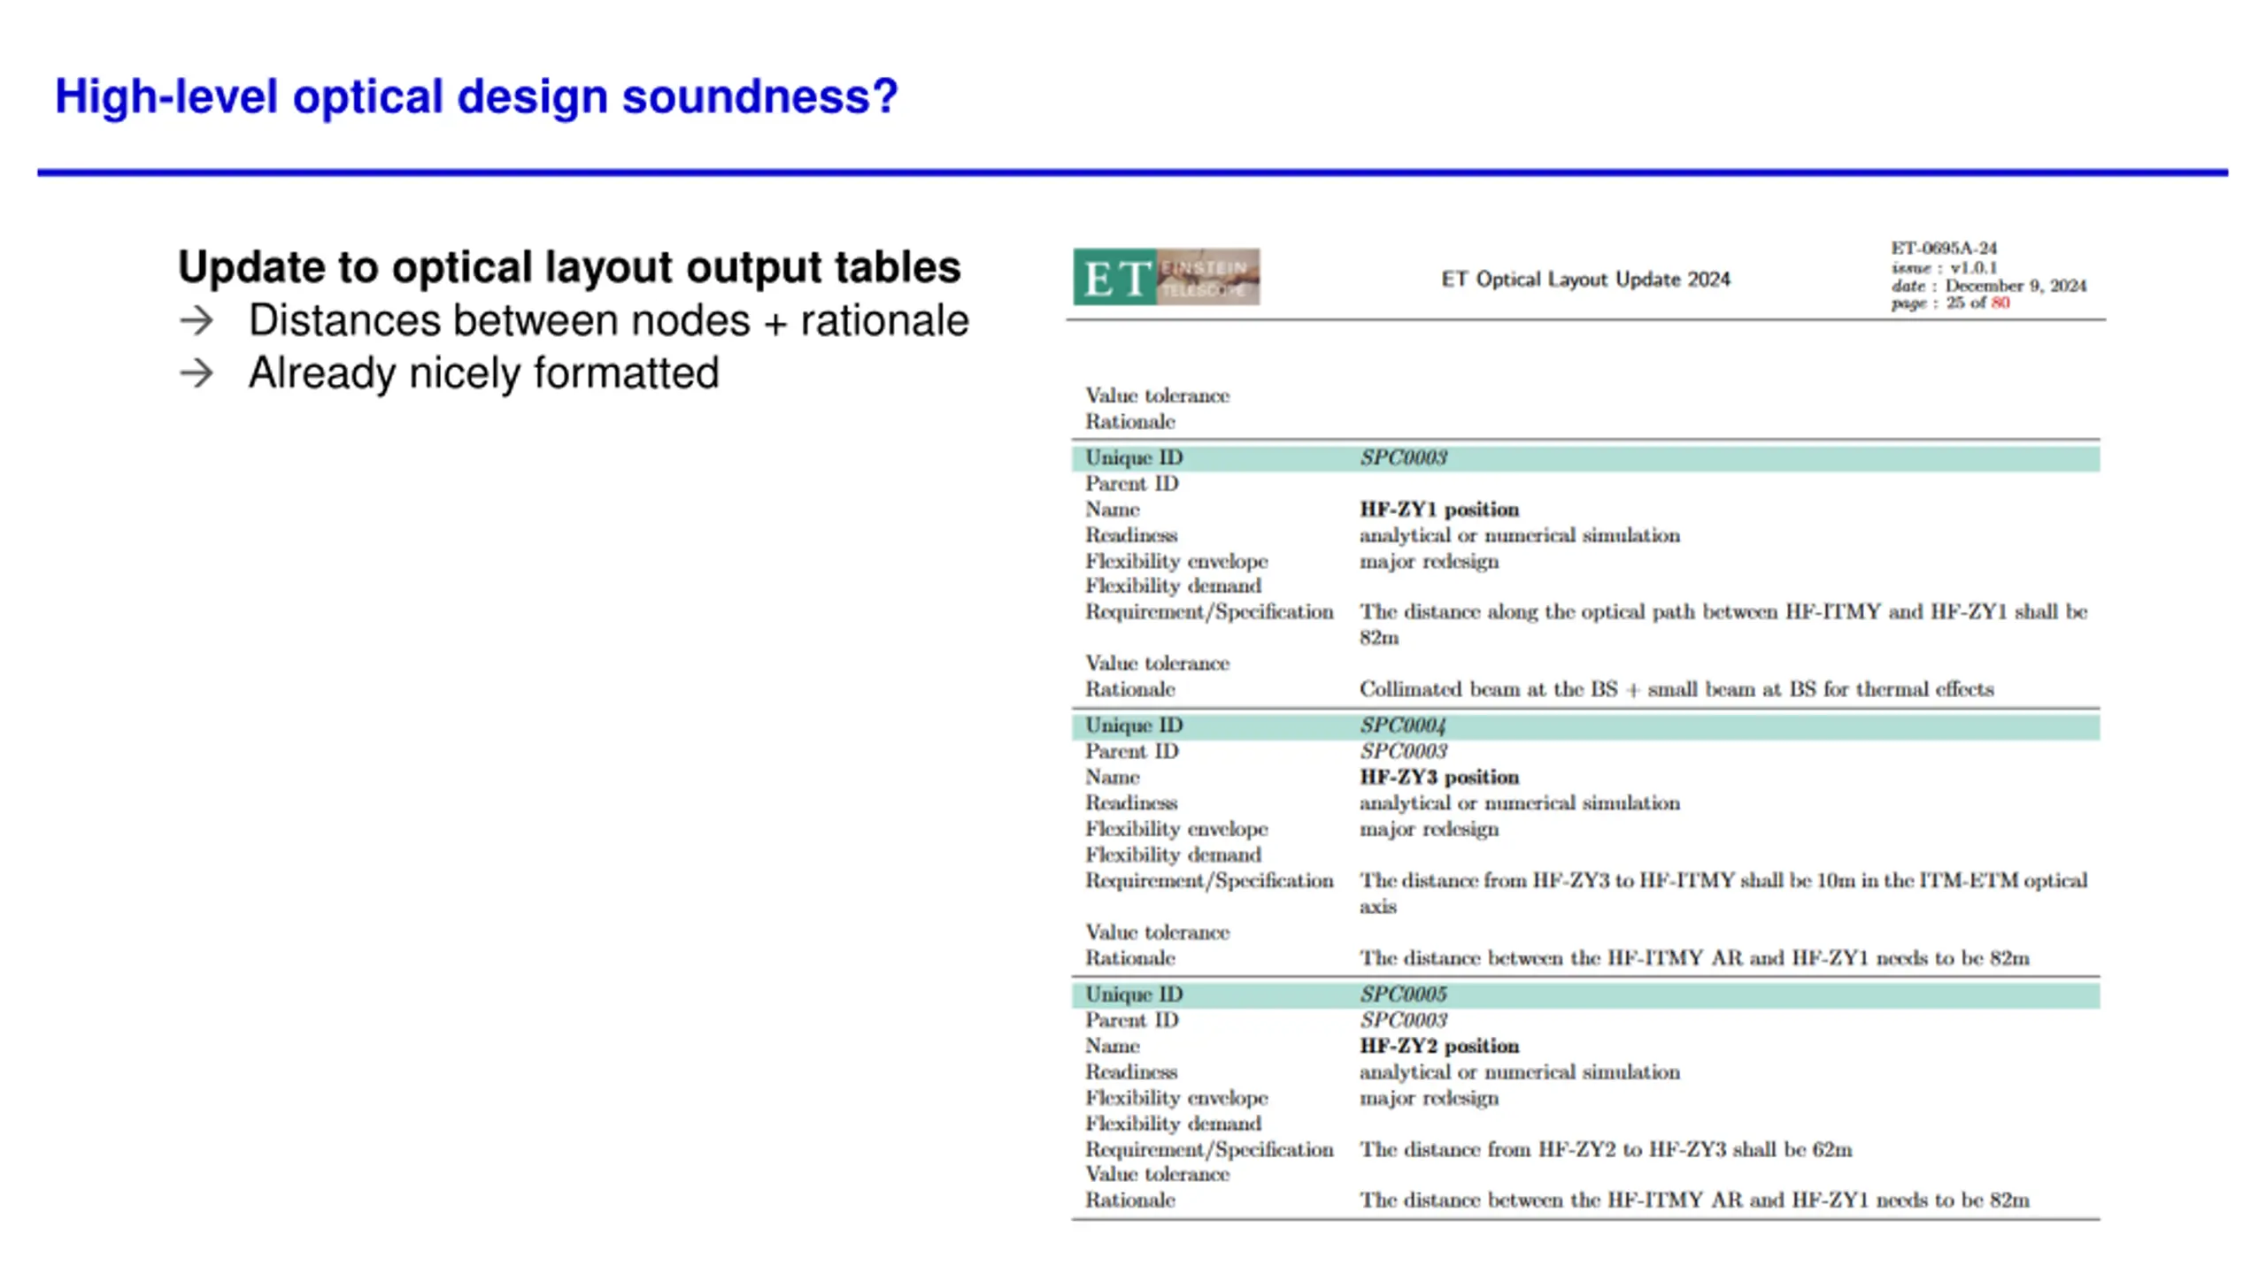The image size is (2266, 1274).
Task: Click the name 'HF-ZY1 position'
Action: coord(1439,510)
